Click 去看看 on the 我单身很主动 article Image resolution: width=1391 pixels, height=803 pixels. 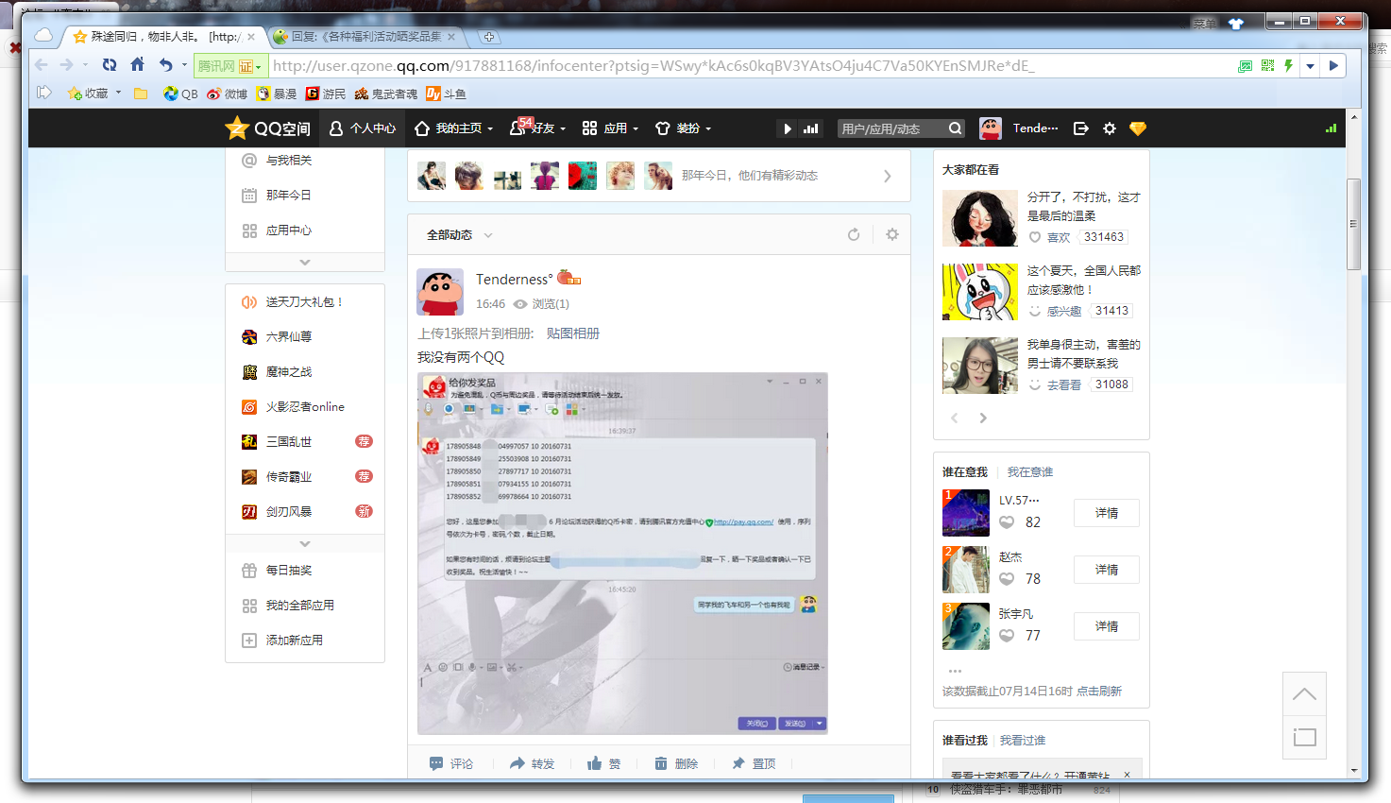click(1055, 384)
